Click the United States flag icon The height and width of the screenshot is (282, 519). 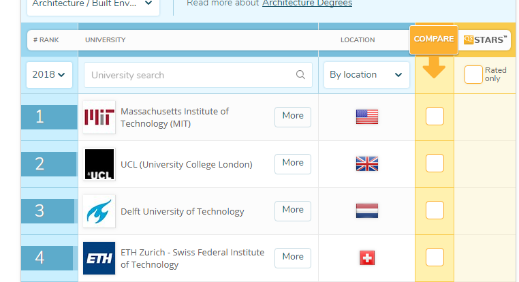point(366,117)
